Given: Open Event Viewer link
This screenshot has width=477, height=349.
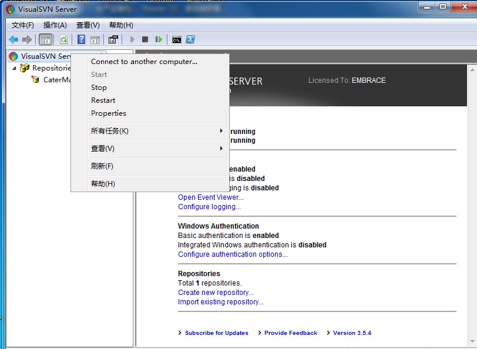Looking at the screenshot, I should coord(211,197).
